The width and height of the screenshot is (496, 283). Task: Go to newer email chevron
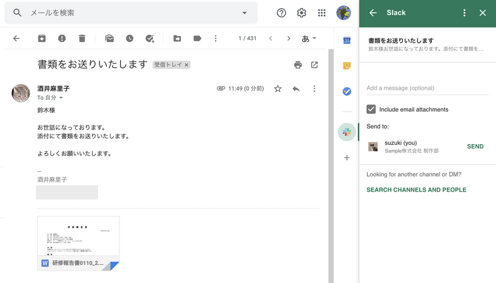pyautogui.click(x=270, y=38)
